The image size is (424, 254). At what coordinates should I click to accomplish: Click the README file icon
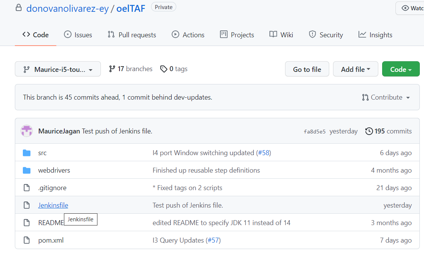(27, 223)
